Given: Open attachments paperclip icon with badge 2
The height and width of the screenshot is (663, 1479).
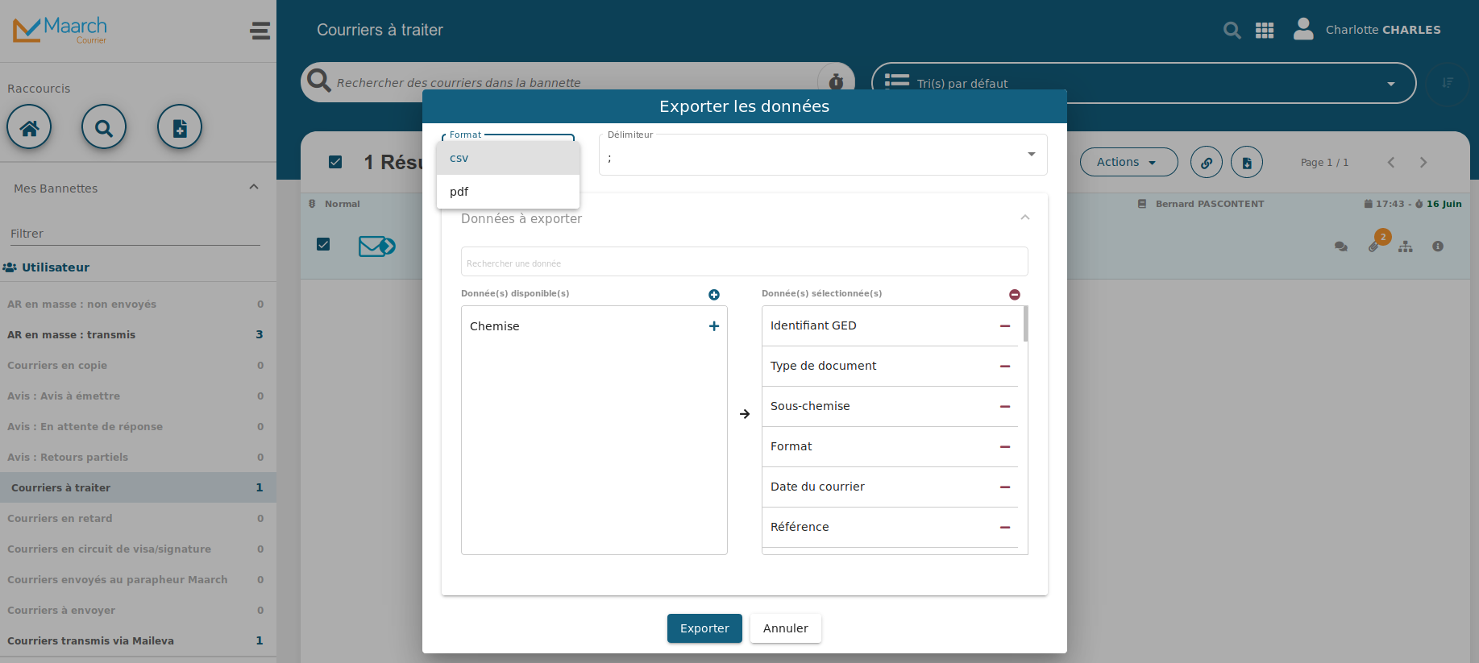Looking at the screenshot, I should 1373,247.
